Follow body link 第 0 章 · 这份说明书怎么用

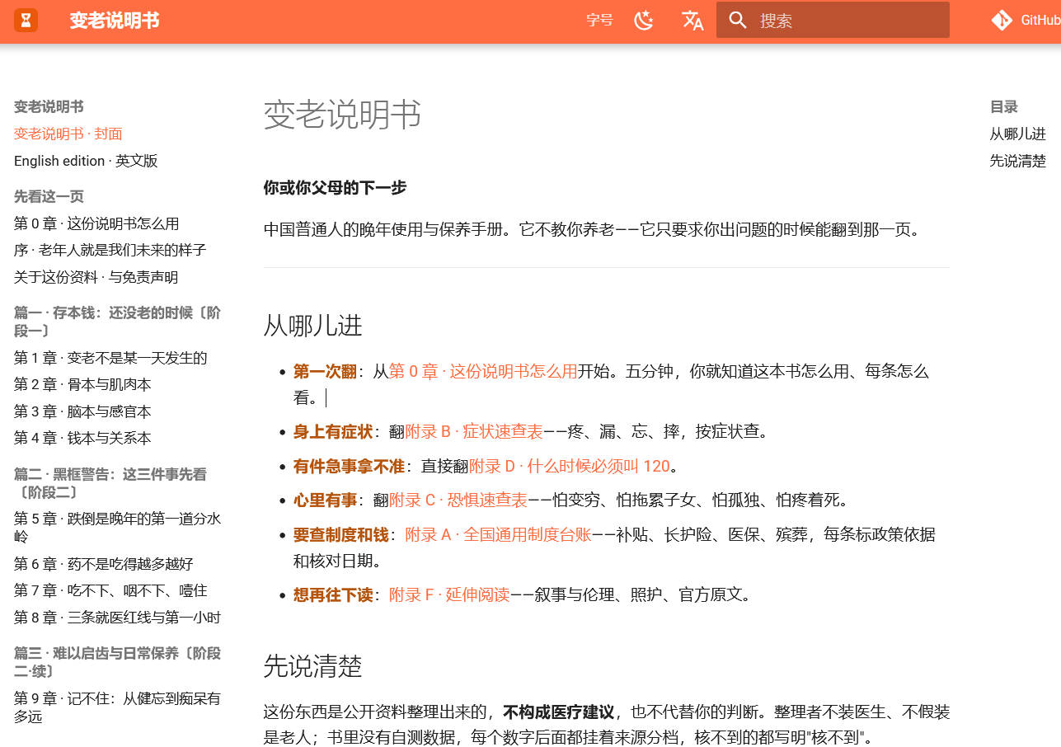click(x=483, y=371)
